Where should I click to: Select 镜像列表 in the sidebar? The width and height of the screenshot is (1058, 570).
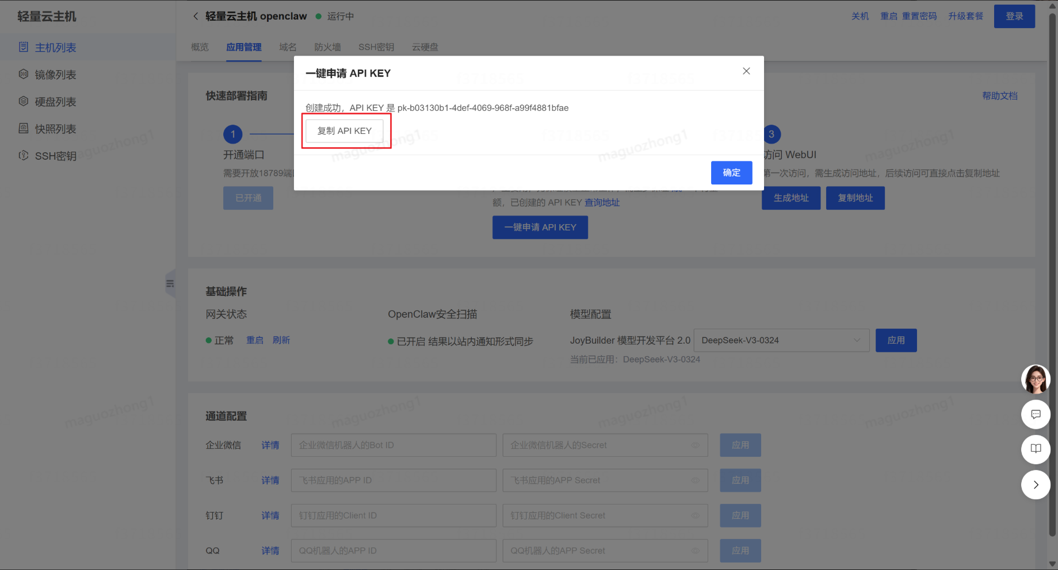coord(55,75)
